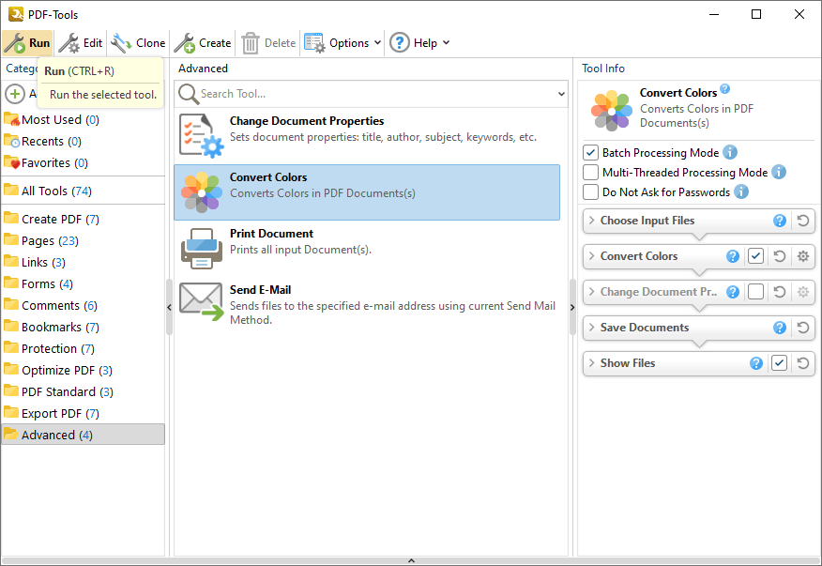The image size is (822, 566).
Task: Reset the Save Documents step
Action: [x=803, y=328]
